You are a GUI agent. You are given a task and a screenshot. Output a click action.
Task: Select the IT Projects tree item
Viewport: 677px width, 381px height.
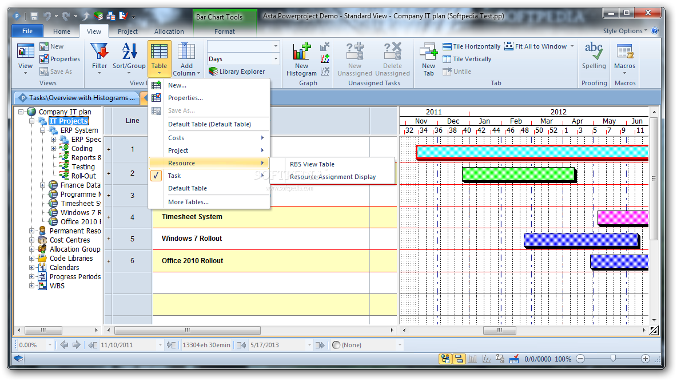tap(69, 121)
